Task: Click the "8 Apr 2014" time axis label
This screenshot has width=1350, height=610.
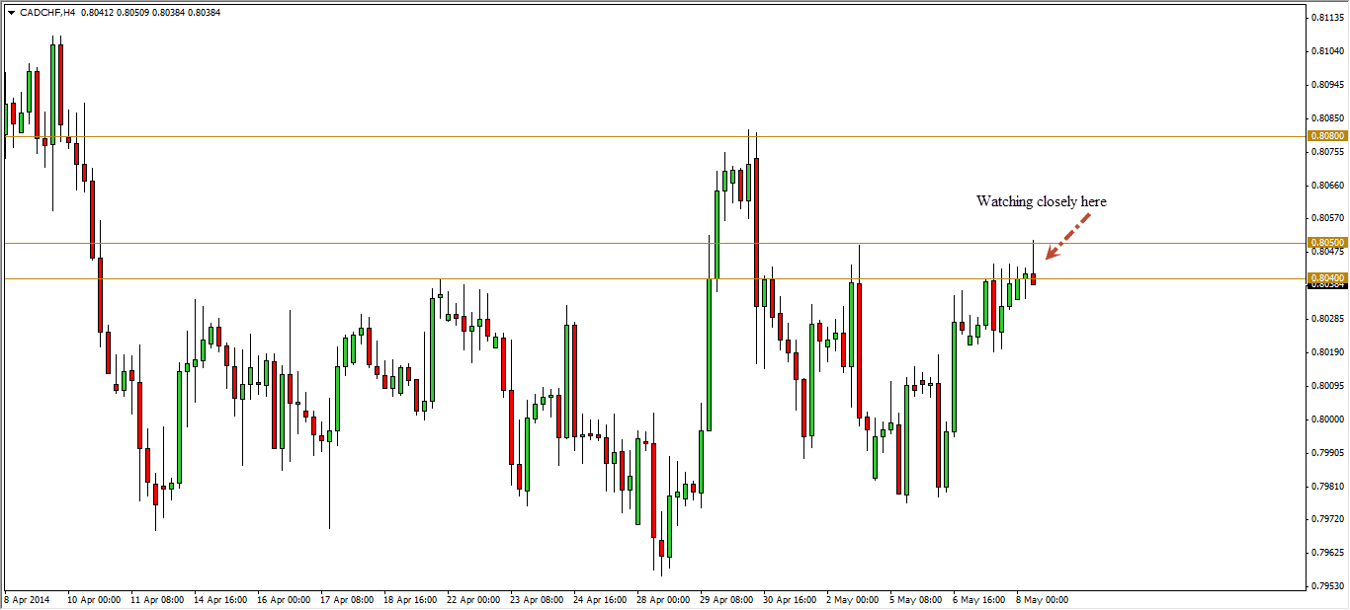Action: tap(27, 599)
